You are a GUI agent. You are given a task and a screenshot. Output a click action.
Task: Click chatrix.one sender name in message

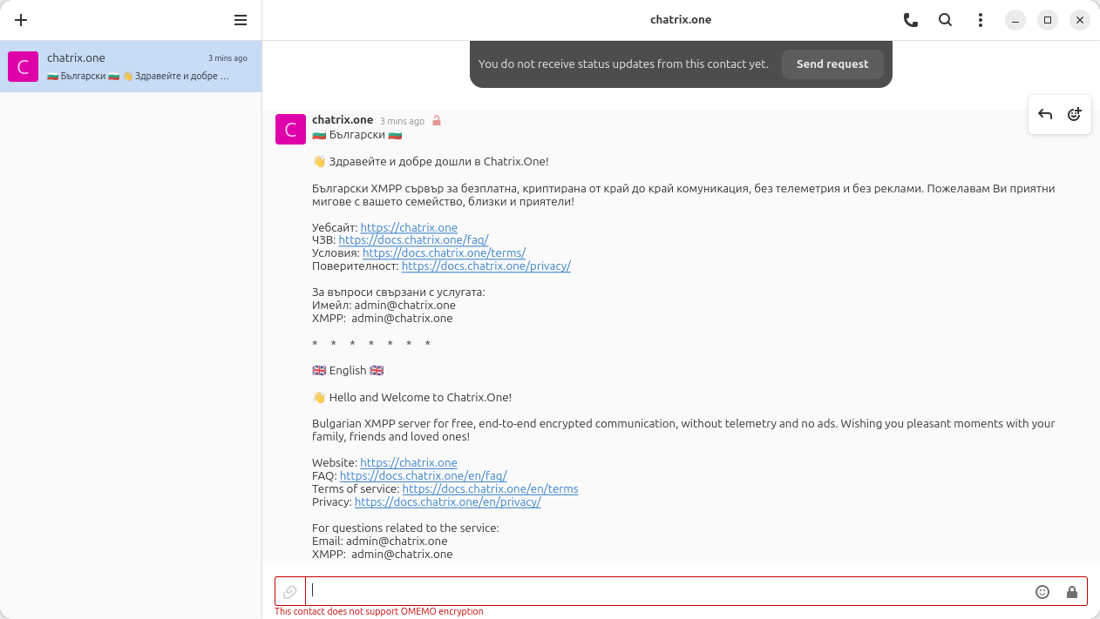point(343,120)
